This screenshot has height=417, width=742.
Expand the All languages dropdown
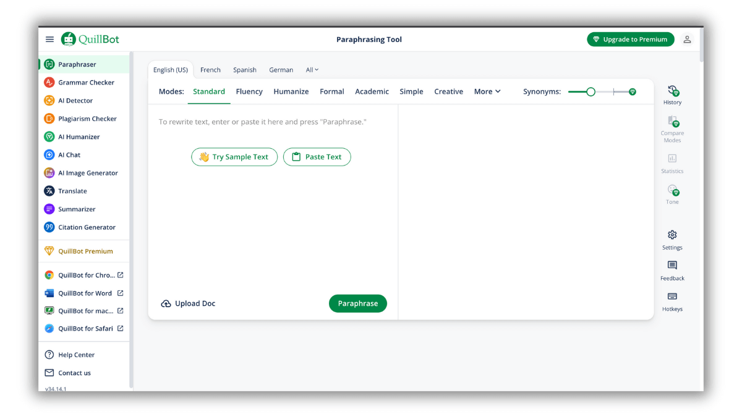point(312,70)
